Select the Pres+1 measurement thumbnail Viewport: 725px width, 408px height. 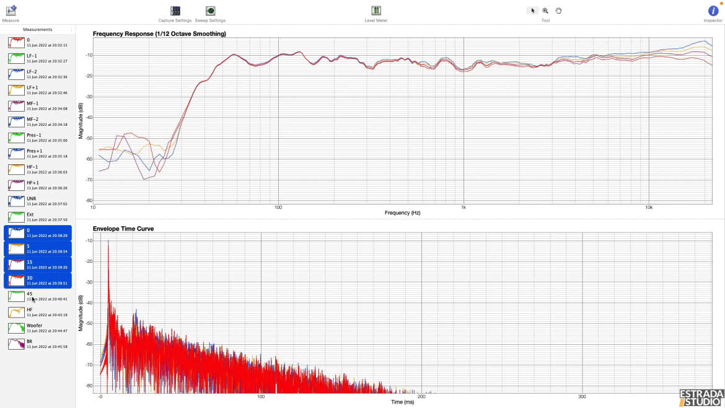click(16, 154)
